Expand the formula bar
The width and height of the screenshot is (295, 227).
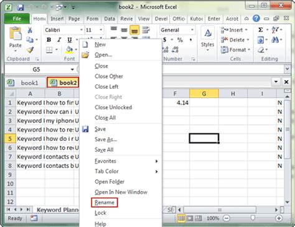288,69
